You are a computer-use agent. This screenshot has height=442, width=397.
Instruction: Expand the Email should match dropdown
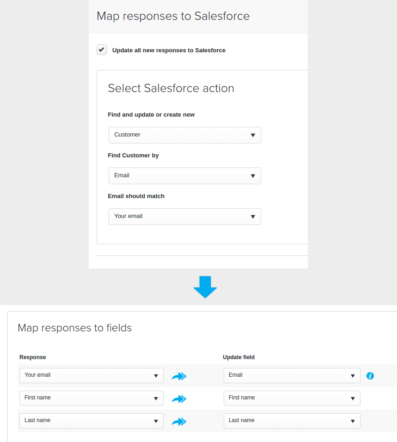pos(185,217)
